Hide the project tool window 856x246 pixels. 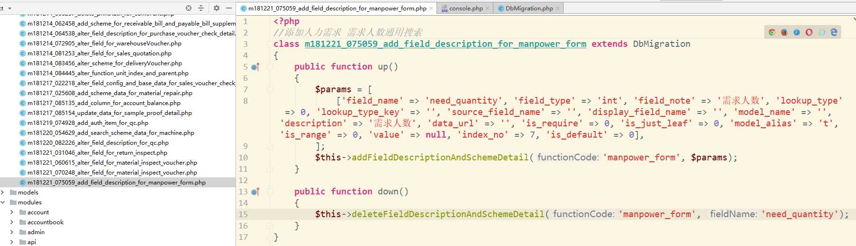pyautogui.click(x=229, y=8)
